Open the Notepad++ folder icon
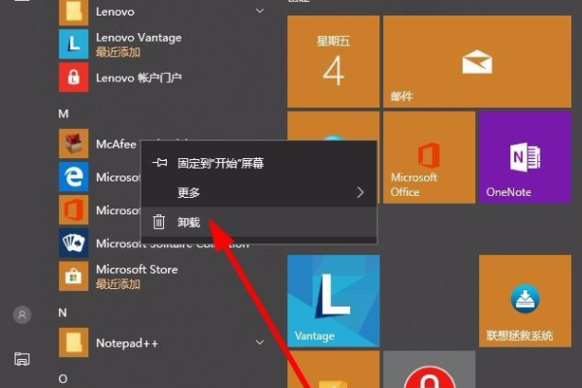This screenshot has width=582, height=388. click(x=74, y=342)
